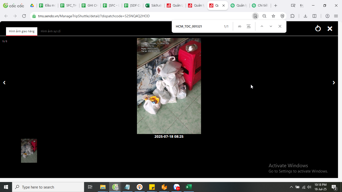The height and width of the screenshot is (192, 342).
Task: Open a new browser tab with the plus
Action: (x=276, y=5)
